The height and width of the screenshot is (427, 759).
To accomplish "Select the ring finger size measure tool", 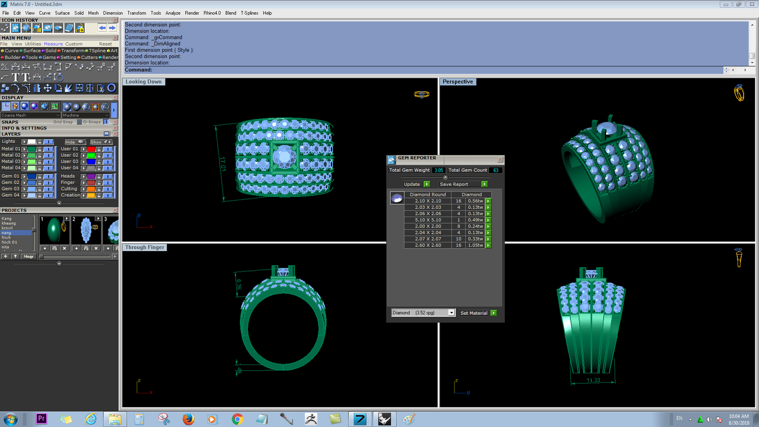I will 58,77.
